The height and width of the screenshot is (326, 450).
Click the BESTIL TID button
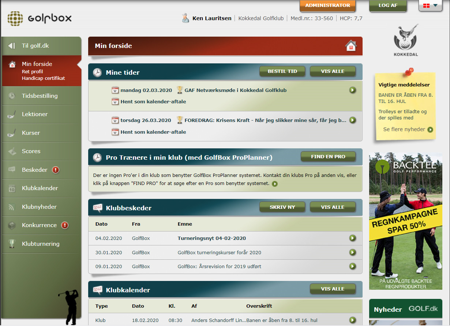pos(282,71)
